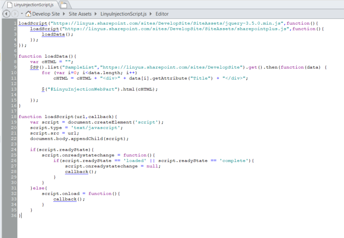Open a new blank document tab
Viewport: 344px width, 238px height.
(64, 4)
